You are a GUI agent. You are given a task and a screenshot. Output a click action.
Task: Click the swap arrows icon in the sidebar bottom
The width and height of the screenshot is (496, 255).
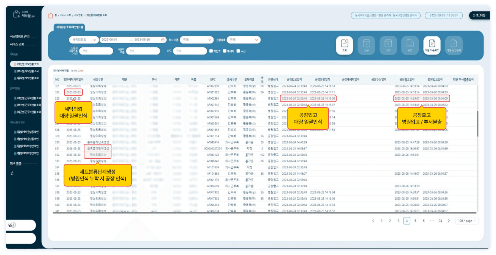click(x=12, y=173)
